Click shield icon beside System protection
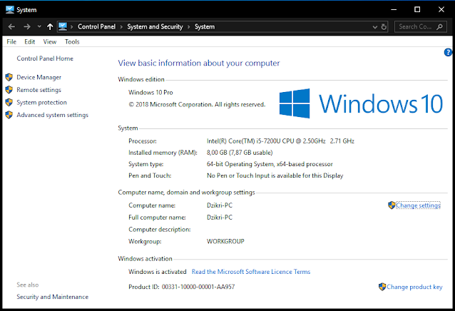455x311 pixels. pos(9,102)
